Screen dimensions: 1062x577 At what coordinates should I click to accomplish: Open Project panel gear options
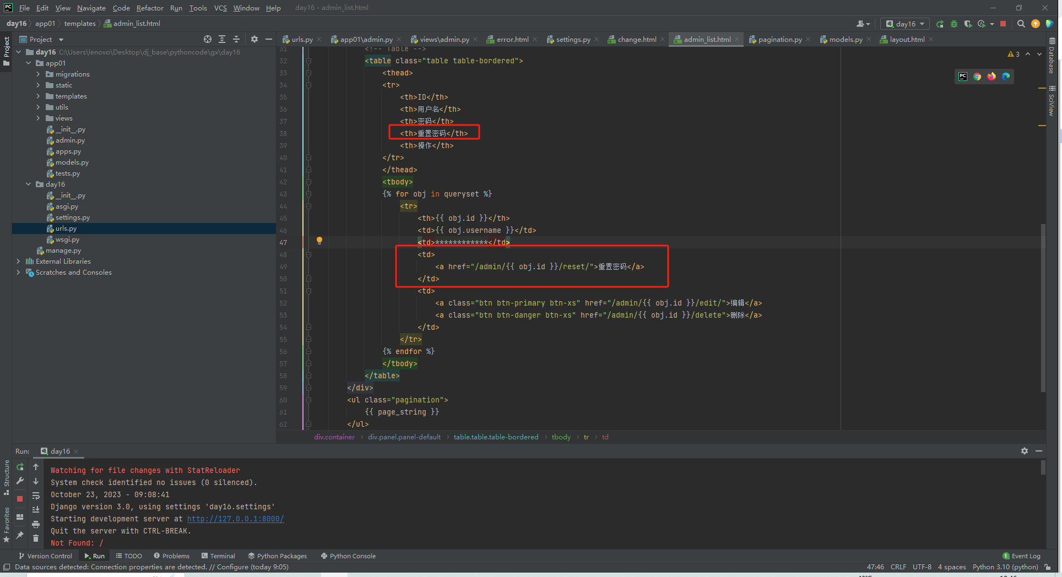pos(254,39)
